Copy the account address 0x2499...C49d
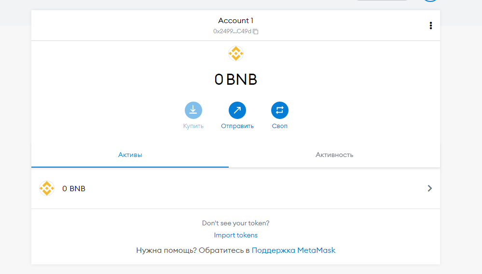The width and height of the screenshot is (482, 274). 255,31
